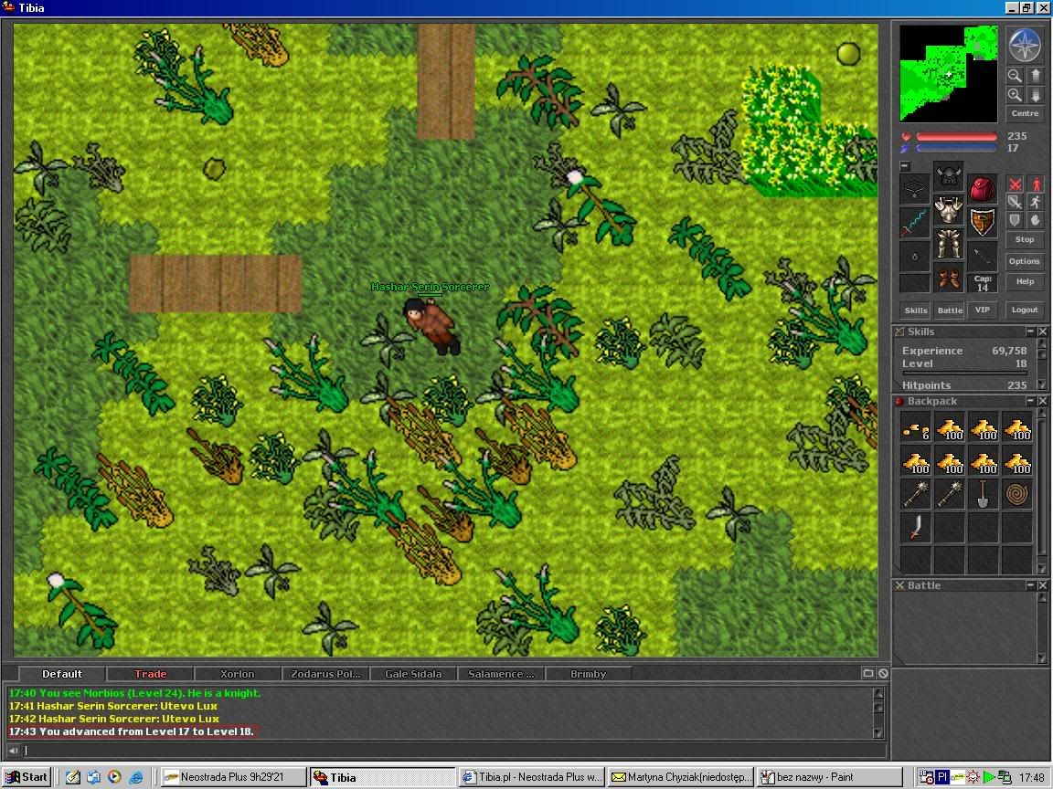Image resolution: width=1053 pixels, height=789 pixels.
Task: Select the horned helmet equipment slot
Action: [x=948, y=175]
